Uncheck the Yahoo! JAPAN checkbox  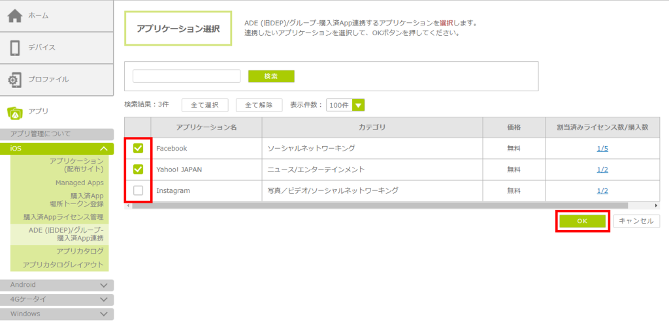[x=138, y=170]
